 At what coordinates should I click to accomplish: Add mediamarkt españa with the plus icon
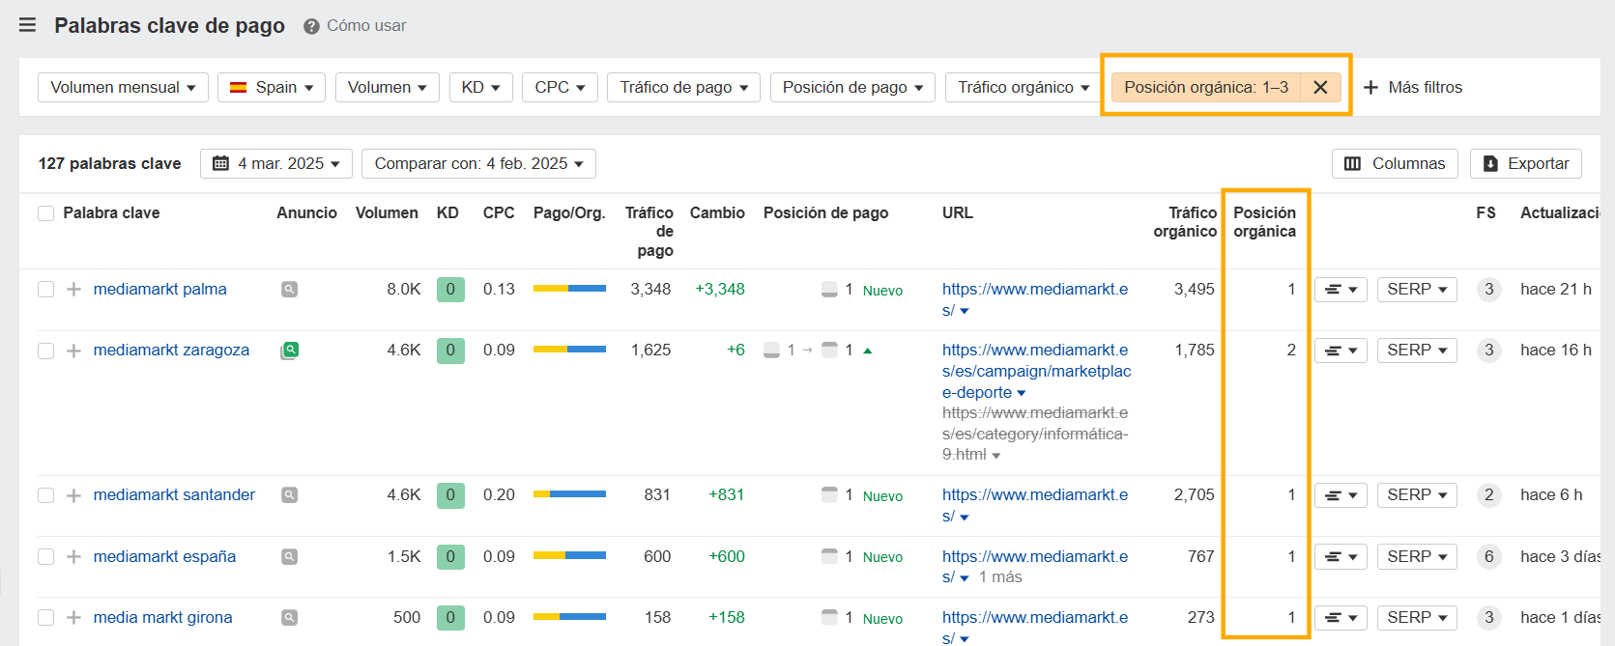(x=73, y=557)
